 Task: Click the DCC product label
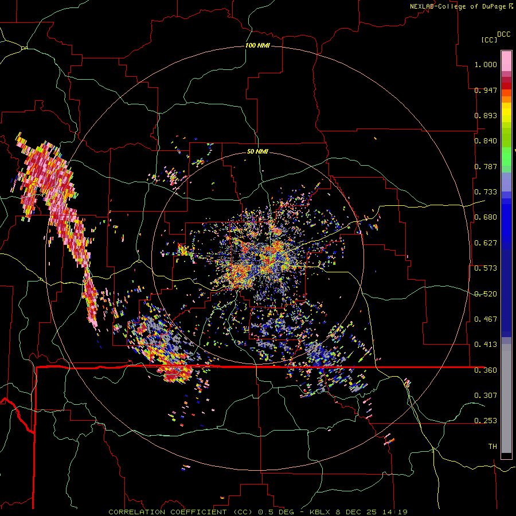coord(503,34)
